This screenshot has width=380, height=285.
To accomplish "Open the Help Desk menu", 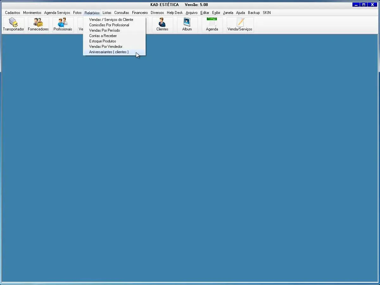I will click(x=174, y=13).
